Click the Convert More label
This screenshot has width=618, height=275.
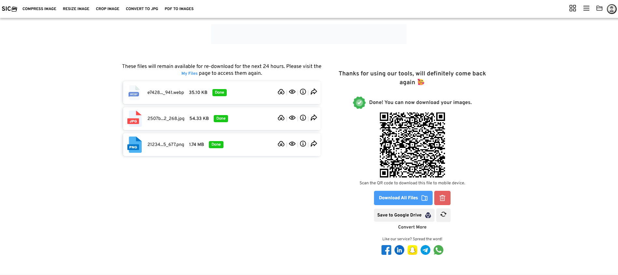click(x=412, y=227)
